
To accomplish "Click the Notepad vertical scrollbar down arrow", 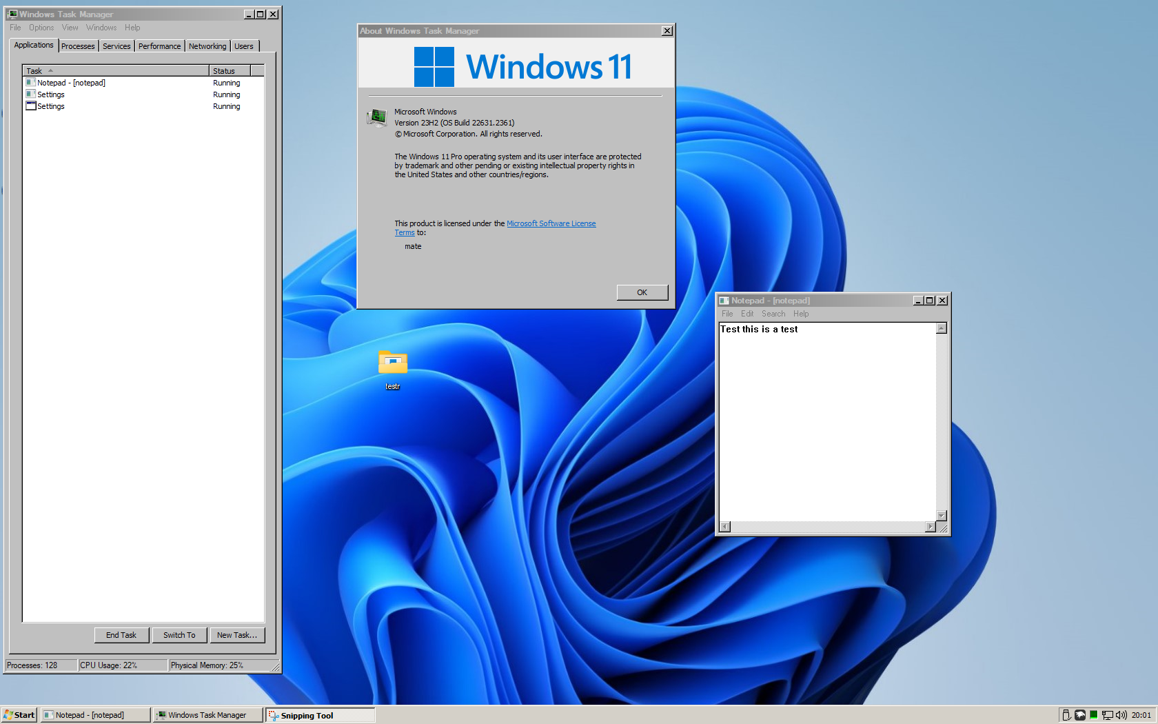I will point(942,516).
